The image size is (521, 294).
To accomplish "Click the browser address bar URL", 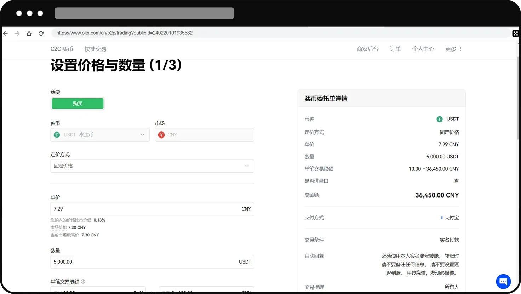I will tap(124, 33).
